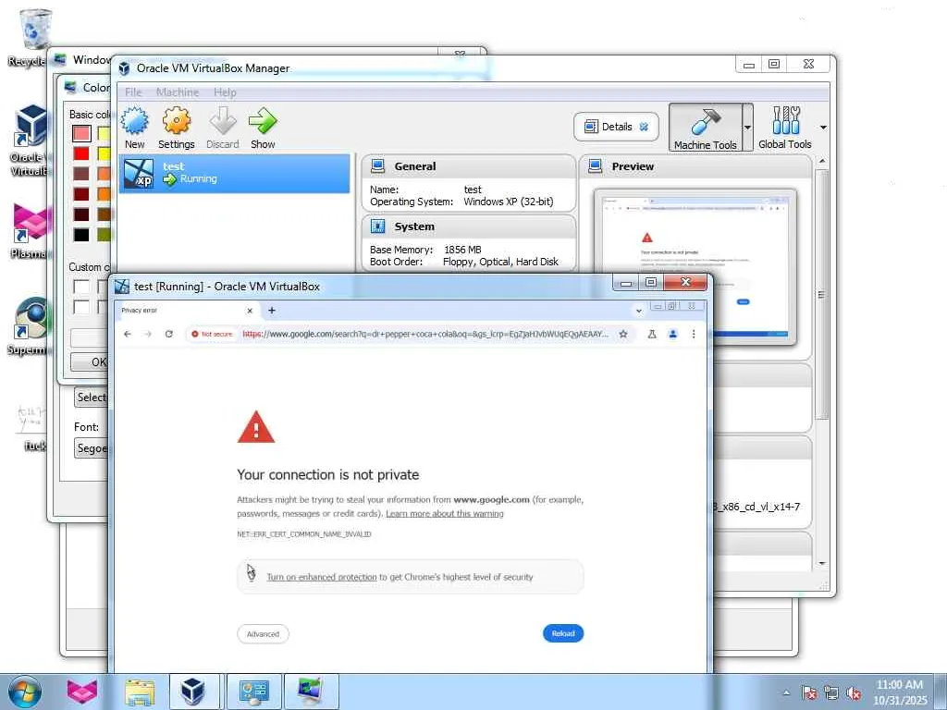This screenshot has height=710, width=947.
Task: Pick the light red basic color swatch
Action: point(81,133)
